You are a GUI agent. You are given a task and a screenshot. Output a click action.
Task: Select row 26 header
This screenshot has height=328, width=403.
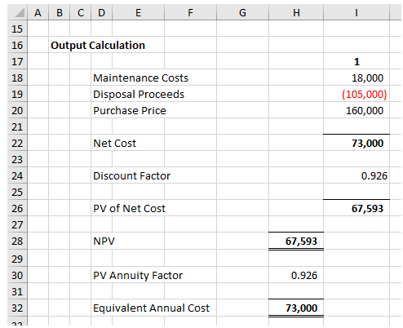tap(17, 208)
